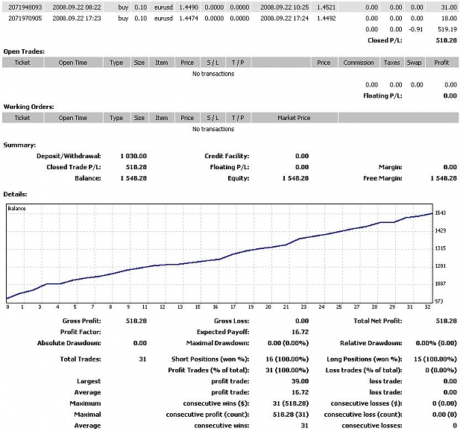The width and height of the screenshot is (466, 431).
Task: Click largest profit trade value 39.00
Action: [300, 381]
